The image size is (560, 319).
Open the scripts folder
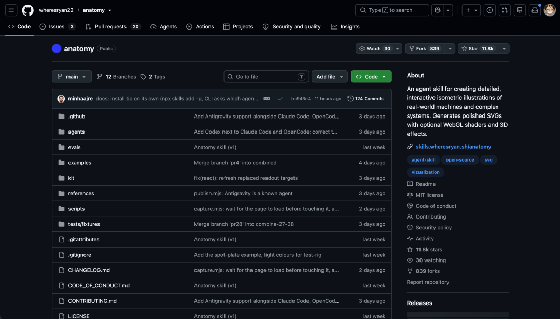tap(76, 208)
